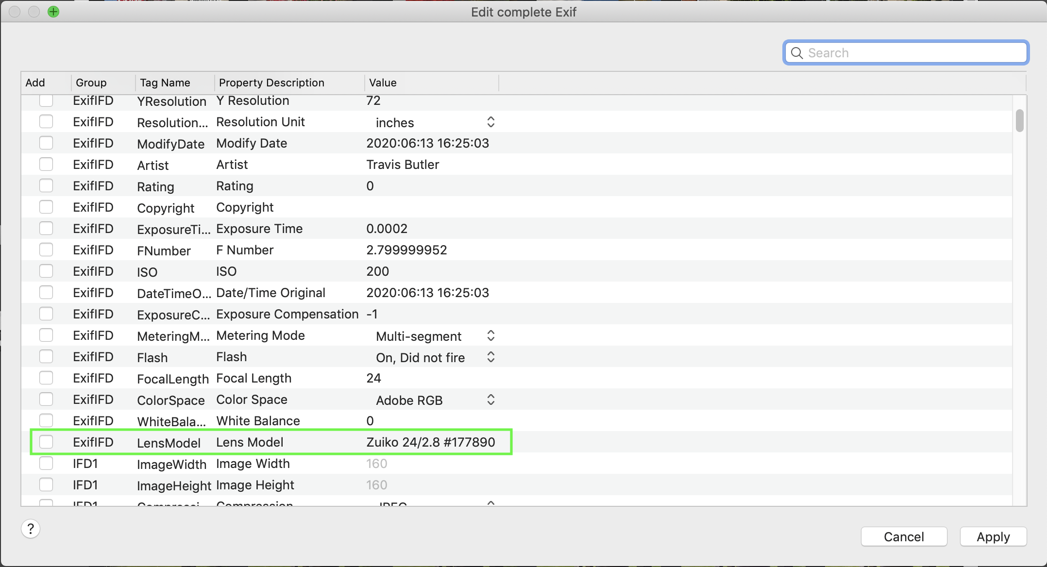Viewport: 1047px width, 567px height.
Task: Tick the Add checkbox for Image Height row
Action: [46, 484]
